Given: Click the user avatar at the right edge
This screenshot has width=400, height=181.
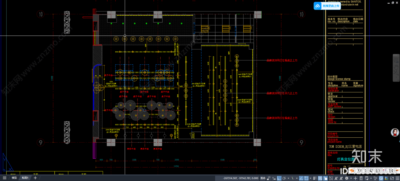Looking at the screenshot, I should pyautogui.click(x=395, y=132).
